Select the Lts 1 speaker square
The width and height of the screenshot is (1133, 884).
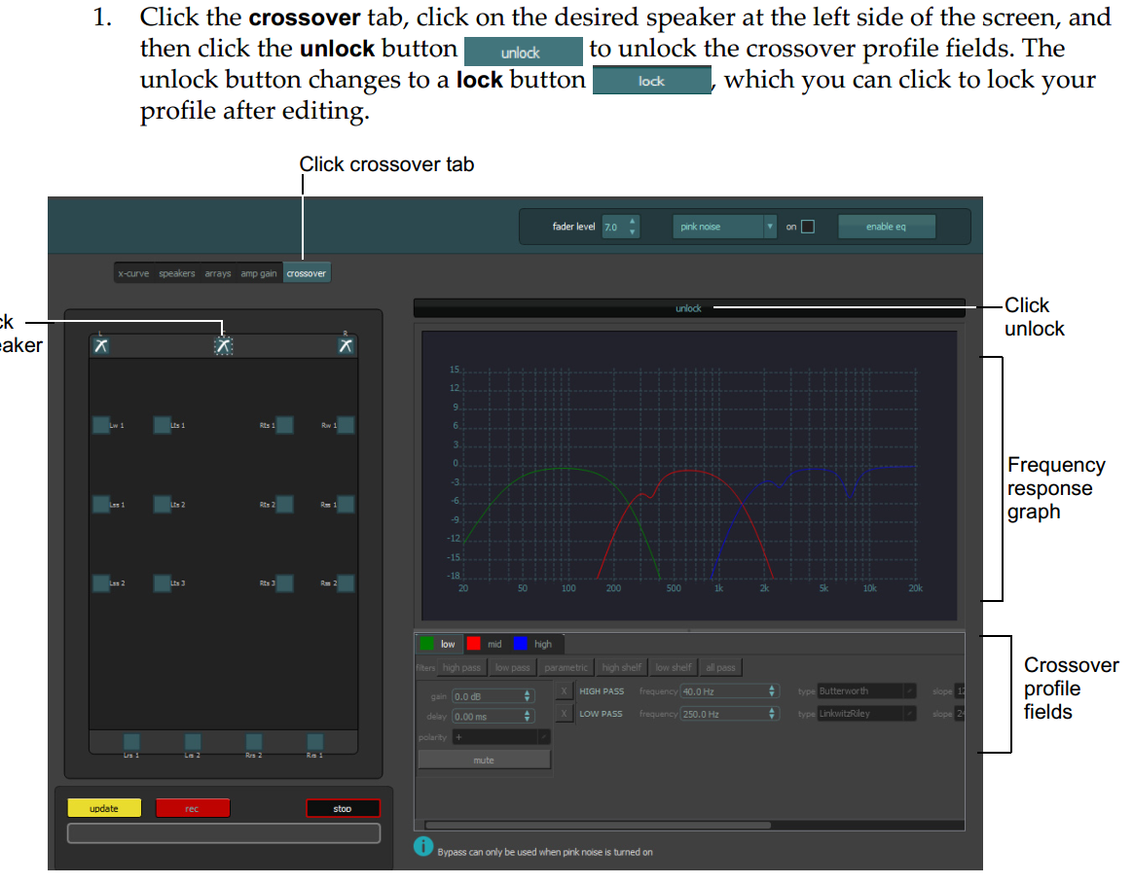click(162, 425)
